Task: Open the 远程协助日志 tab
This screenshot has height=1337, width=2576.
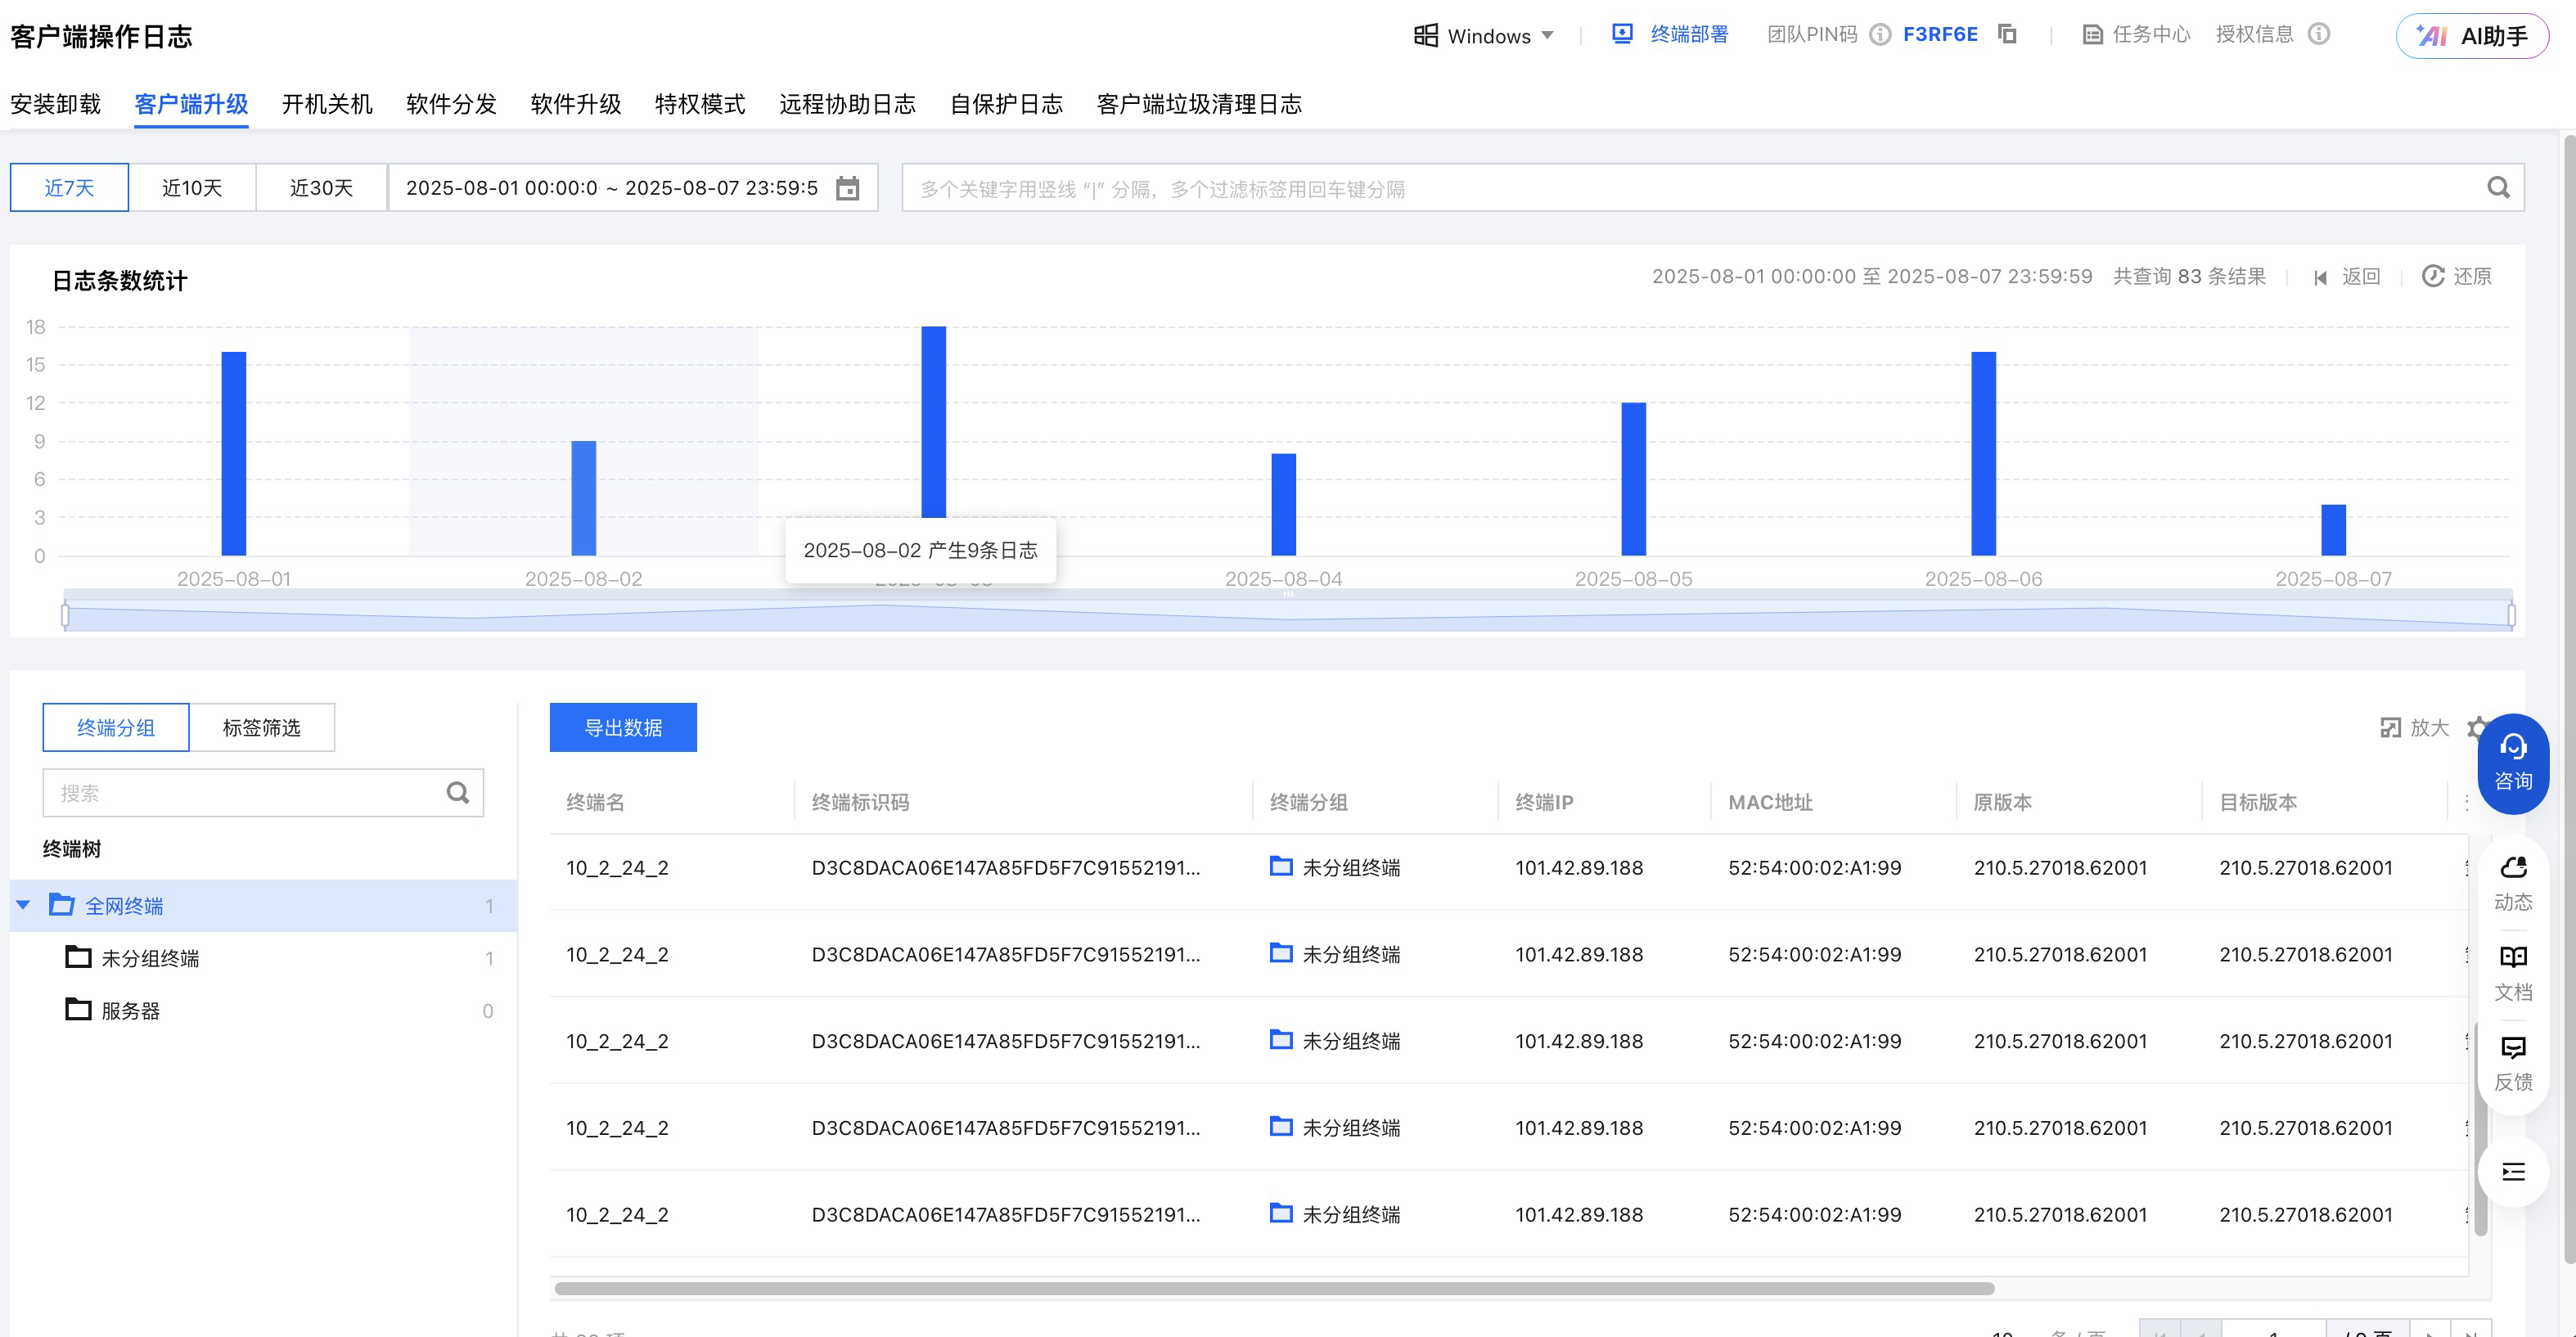Action: point(847,104)
